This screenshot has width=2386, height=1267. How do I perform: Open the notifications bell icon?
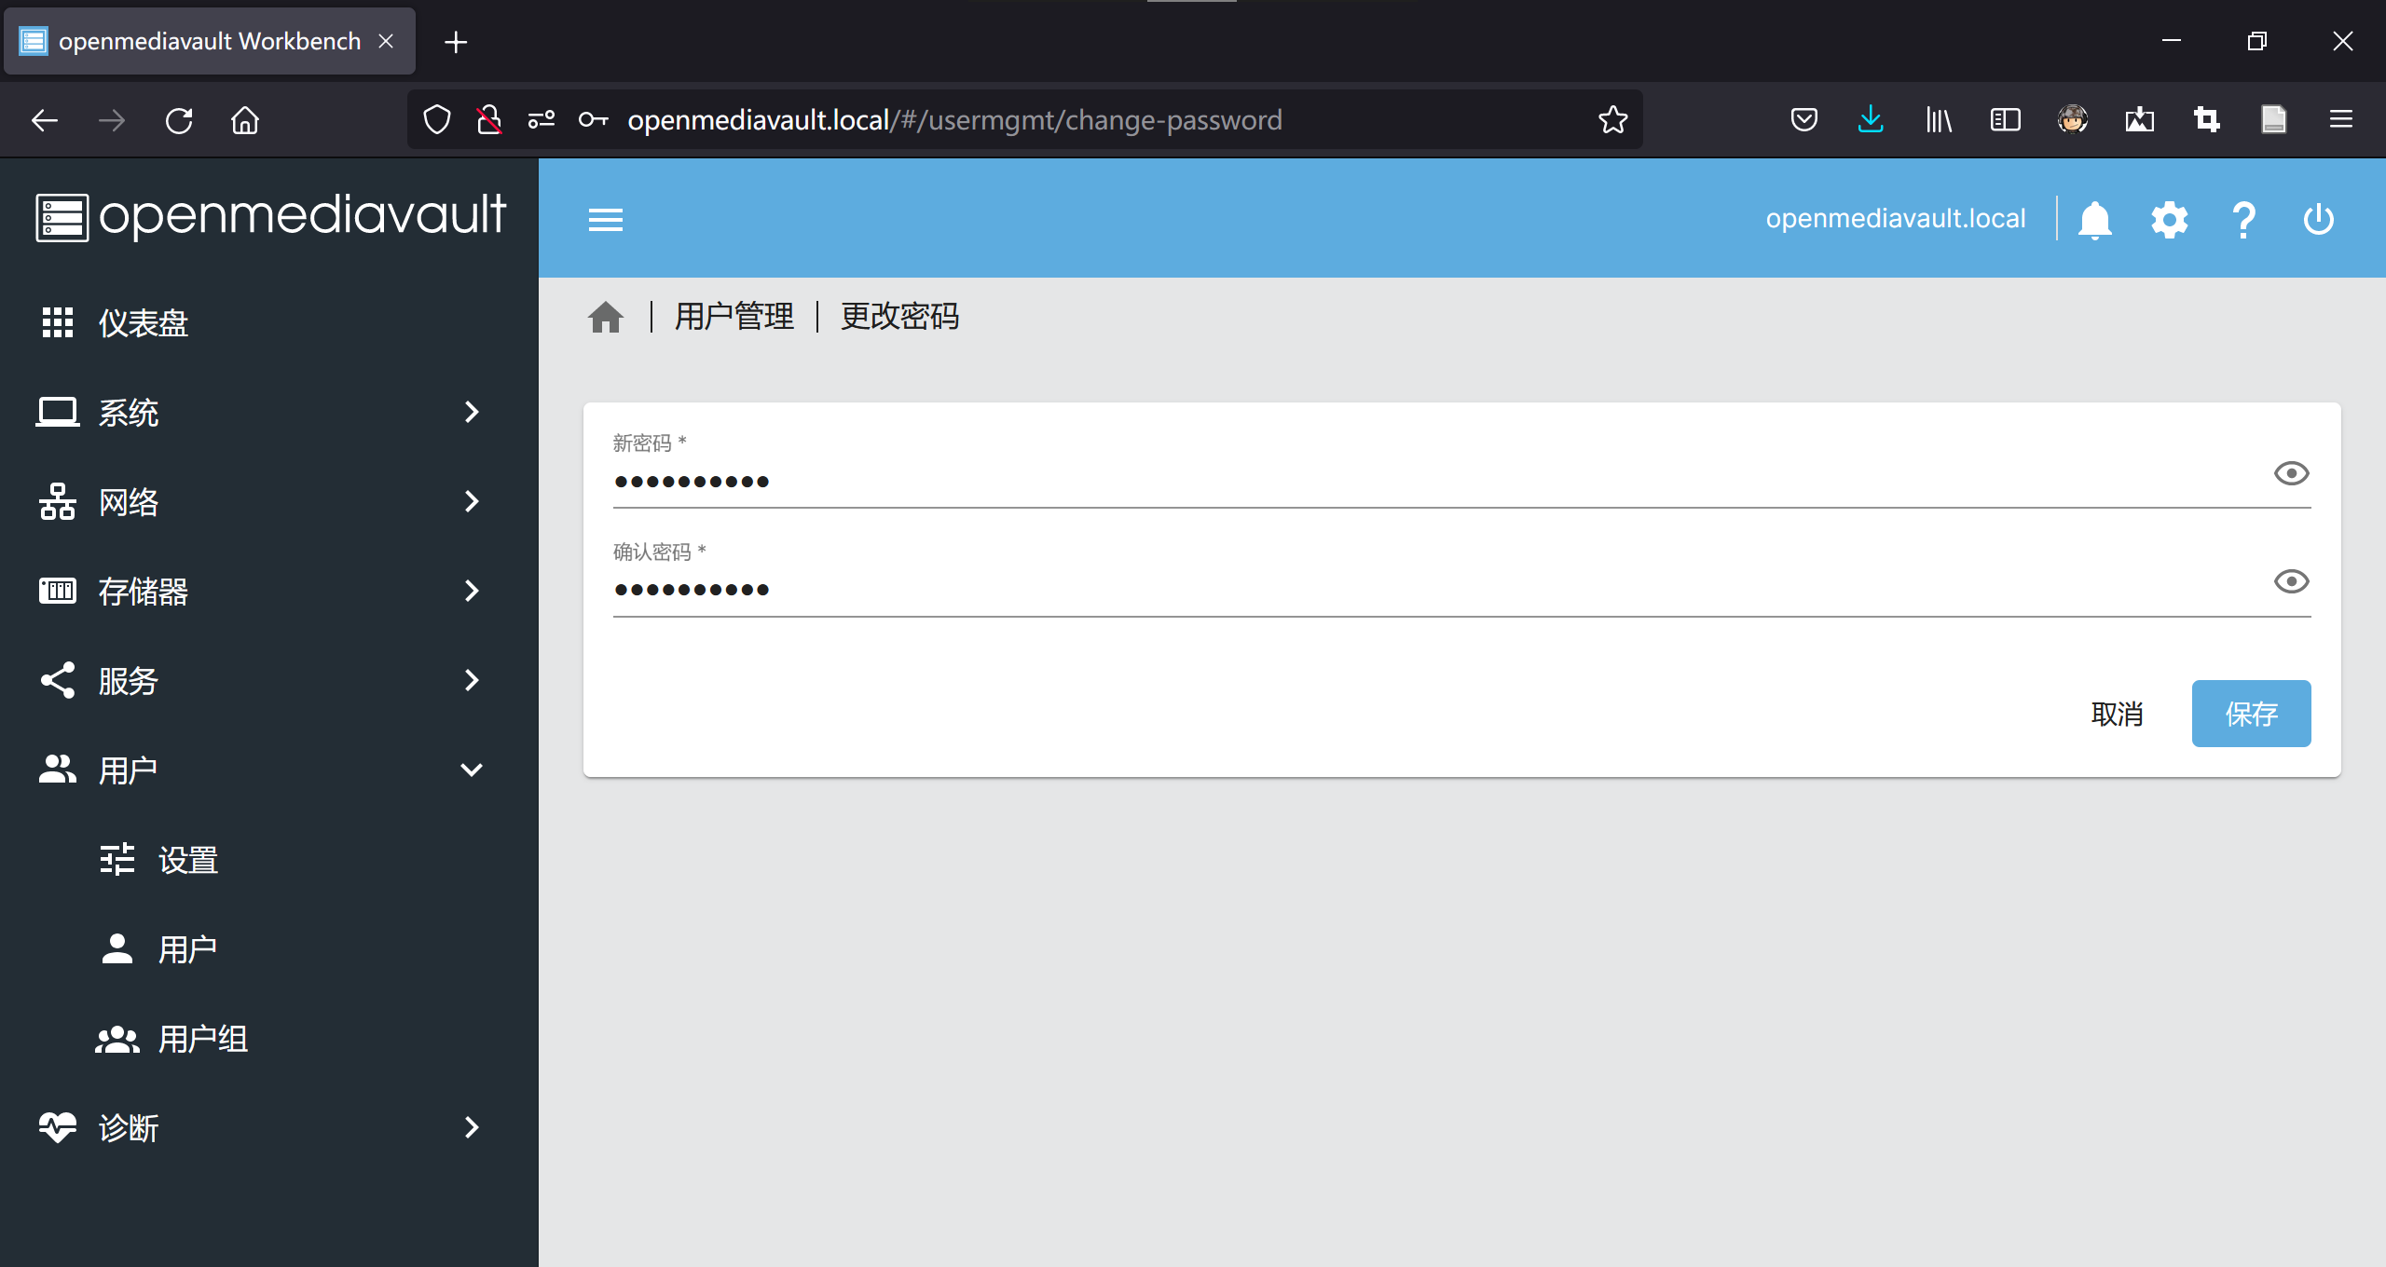click(x=2094, y=220)
